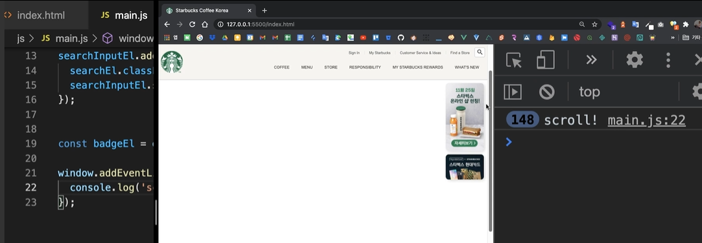
Task: Reload the Starbucks page
Action: (x=192, y=24)
